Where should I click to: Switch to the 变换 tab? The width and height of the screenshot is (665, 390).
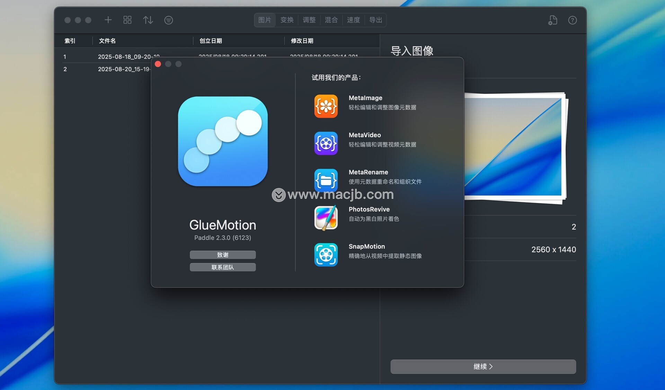(x=287, y=20)
